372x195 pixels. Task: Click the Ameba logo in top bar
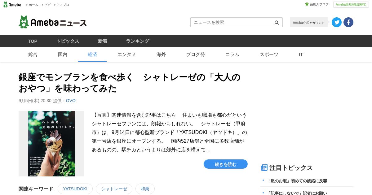(12, 5)
